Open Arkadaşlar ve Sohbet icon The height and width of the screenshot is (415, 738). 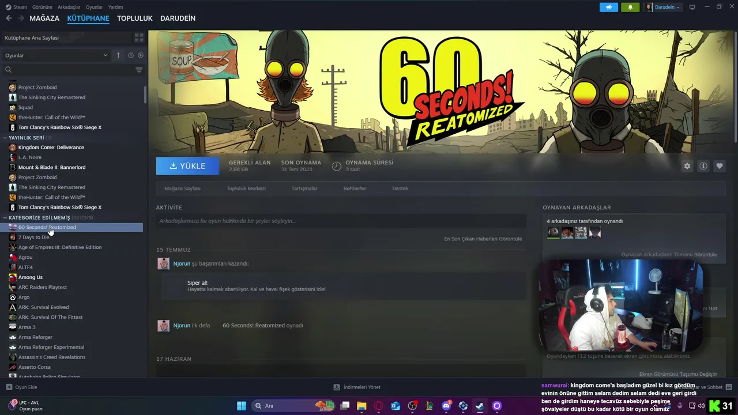729,387
